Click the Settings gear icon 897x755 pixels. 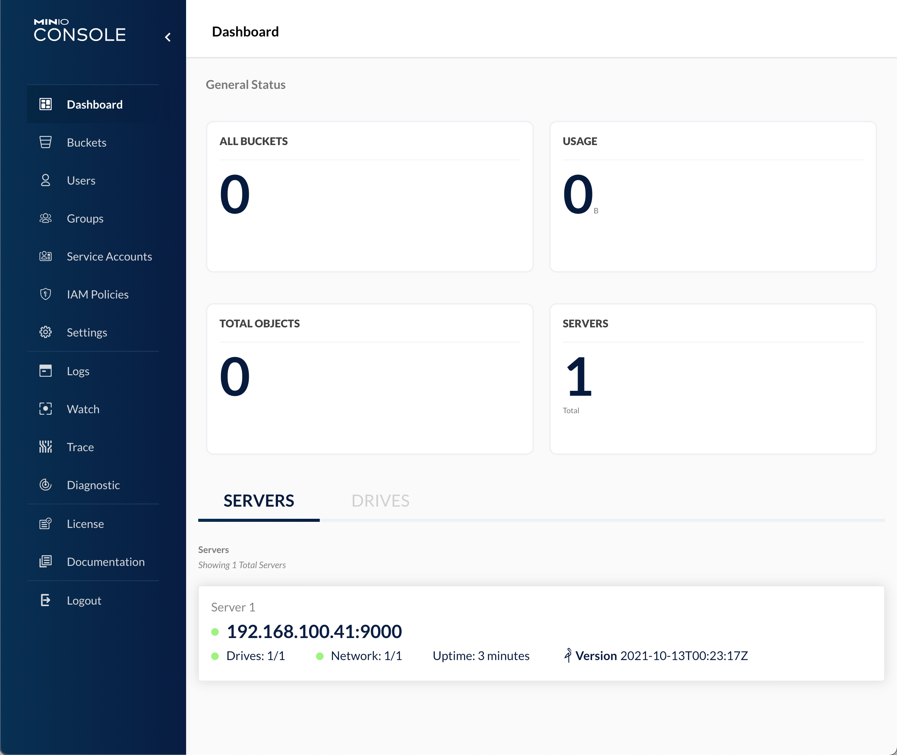45,332
